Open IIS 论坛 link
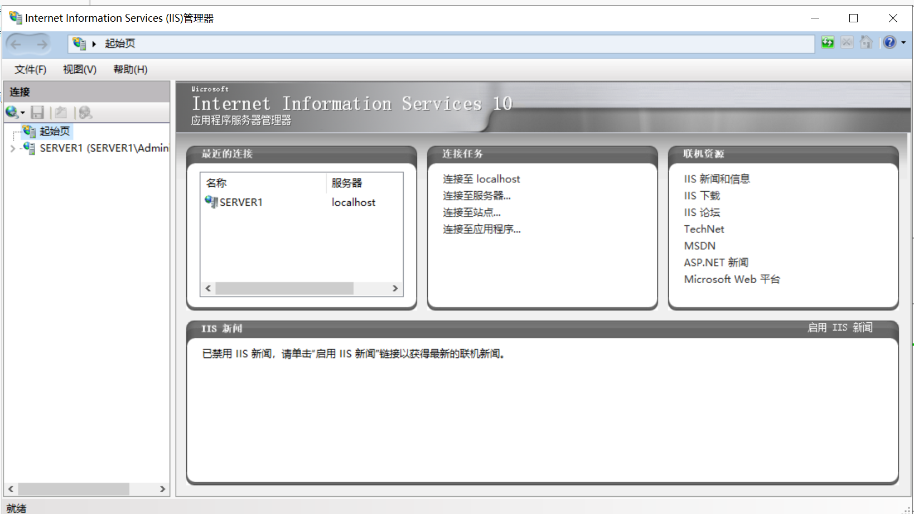Image resolution: width=914 pixels, height=514 pixels. click(x=702, y=212)
